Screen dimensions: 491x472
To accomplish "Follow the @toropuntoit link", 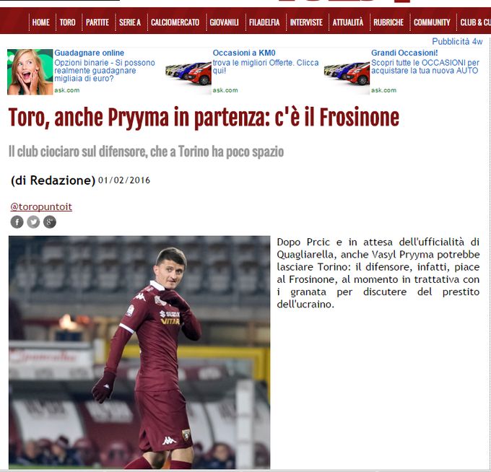I will pyautogui.click(x=41, y=207).
